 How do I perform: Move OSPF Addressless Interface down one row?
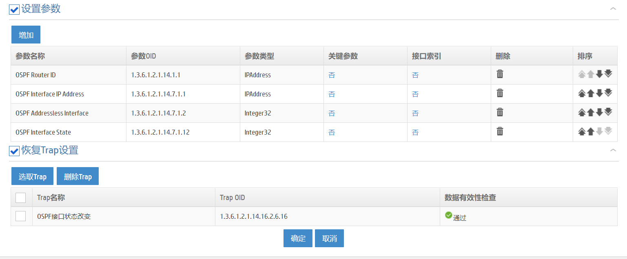[x=599, y=112]
